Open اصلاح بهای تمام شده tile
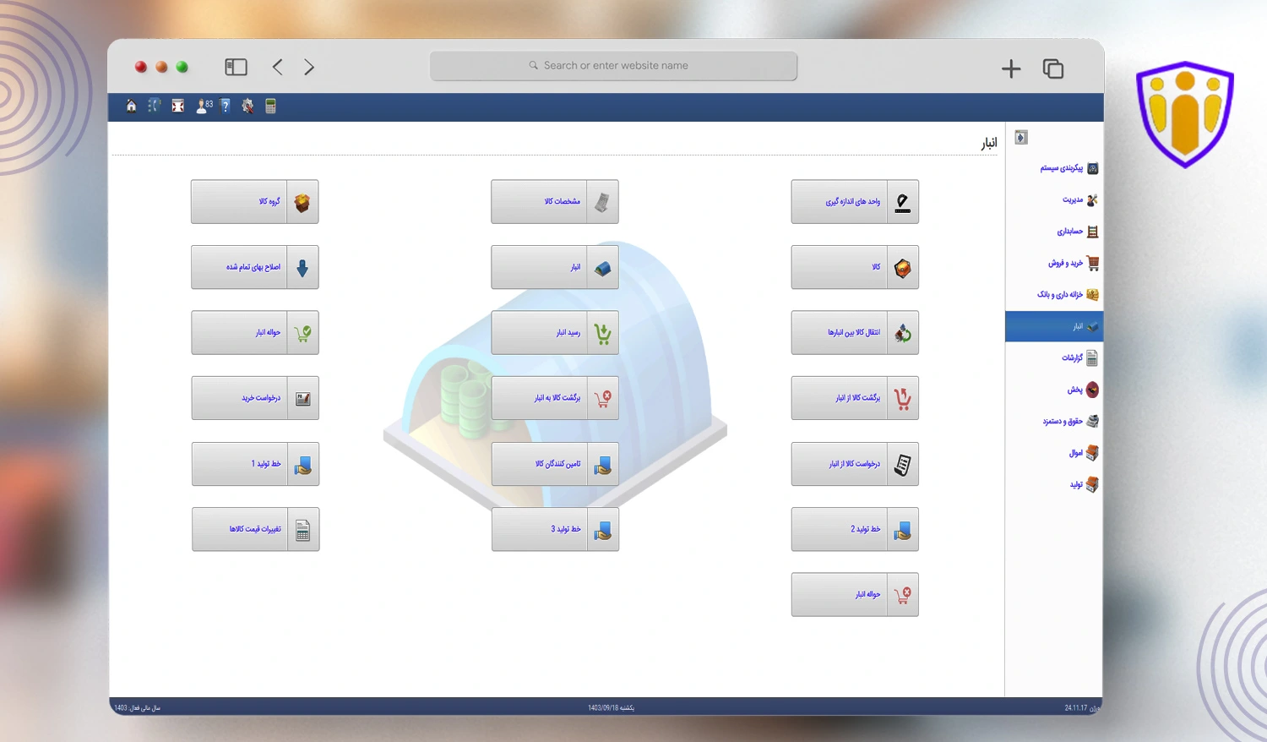This screenshot has height=742, width=1267. pos(254,267)
